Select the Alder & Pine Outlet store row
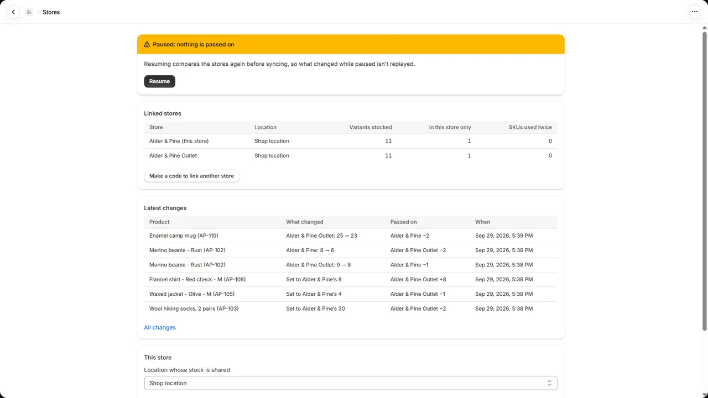The image size is (708, 398). (x=351, y=155)
